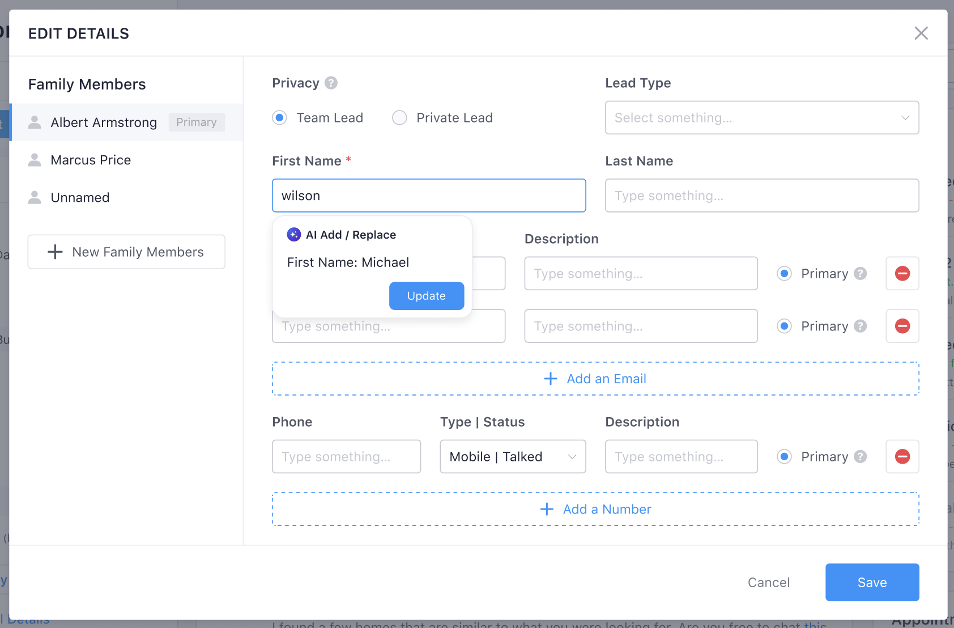954x628 pixels.
Task: Remove the second email row
Action: 902,326
